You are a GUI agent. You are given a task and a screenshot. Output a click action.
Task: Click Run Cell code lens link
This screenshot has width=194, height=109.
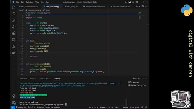coord(29,13)
